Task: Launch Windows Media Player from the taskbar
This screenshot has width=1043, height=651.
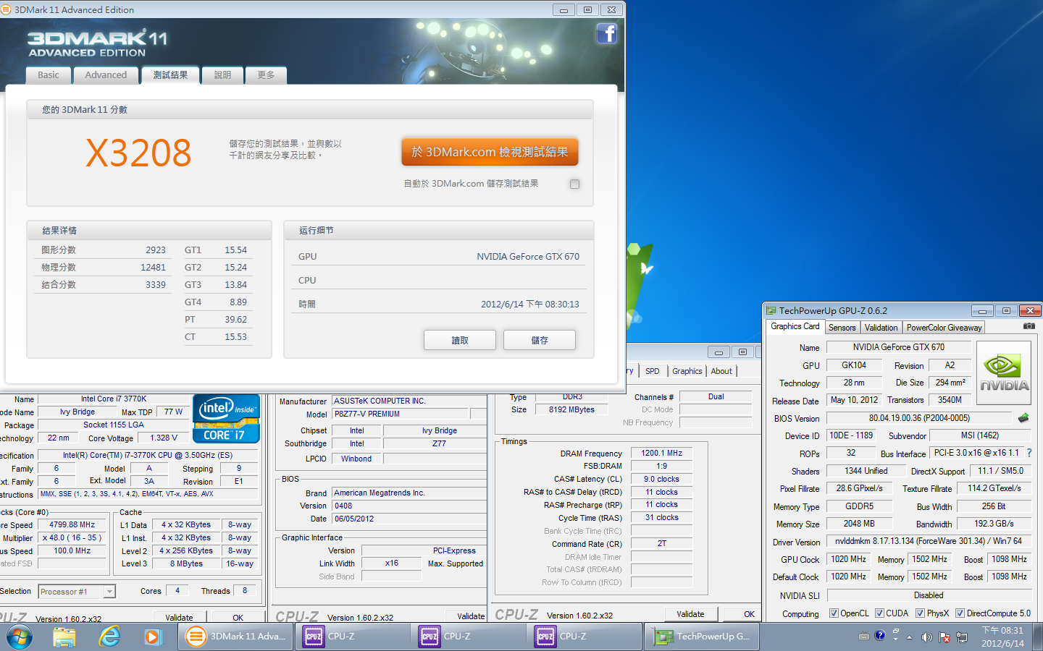Action: [152, 637]
